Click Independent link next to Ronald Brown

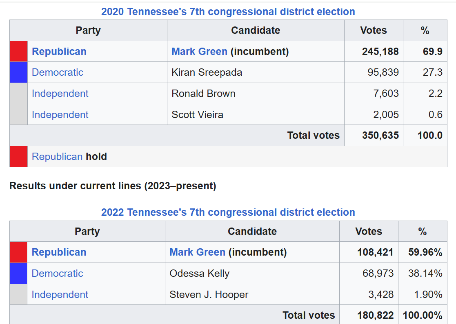[x=60, y=93]
